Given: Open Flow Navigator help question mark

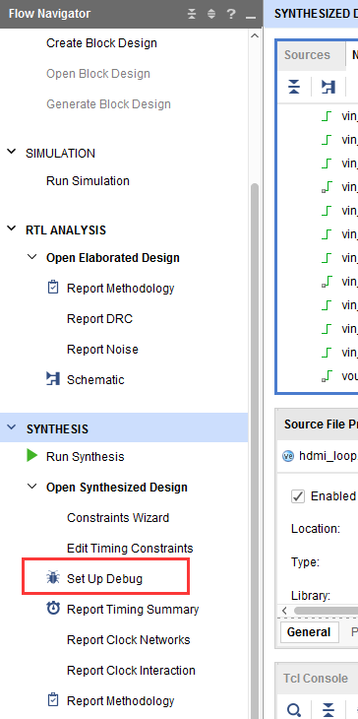Looking at the screenshot, I should click(x=231, y=14).
